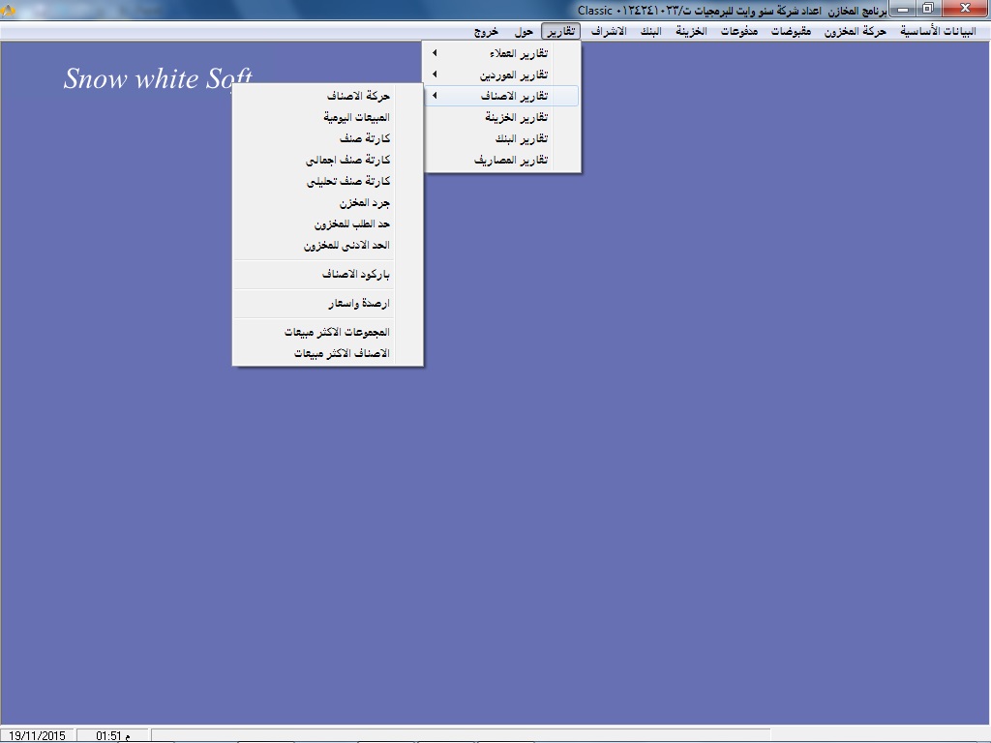Choose تقارير المصاريف in the reports menu

coord(511,160)
